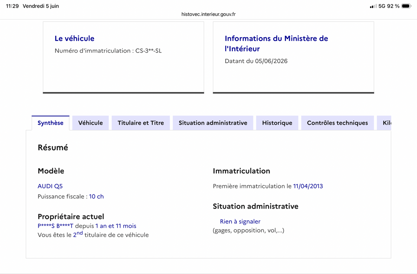Click the 10 ch fiscal power value

(x=96, y=196)
